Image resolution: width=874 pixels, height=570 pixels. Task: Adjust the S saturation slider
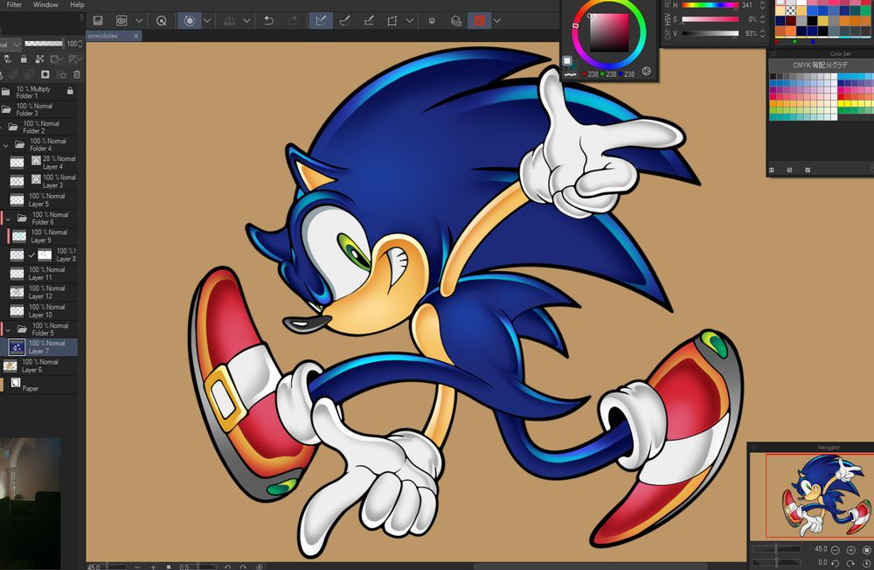[710, 19]
